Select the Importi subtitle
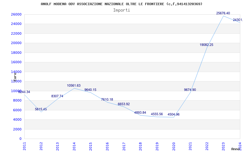Viewport: 243px width, 152px height. coord(122,10)
